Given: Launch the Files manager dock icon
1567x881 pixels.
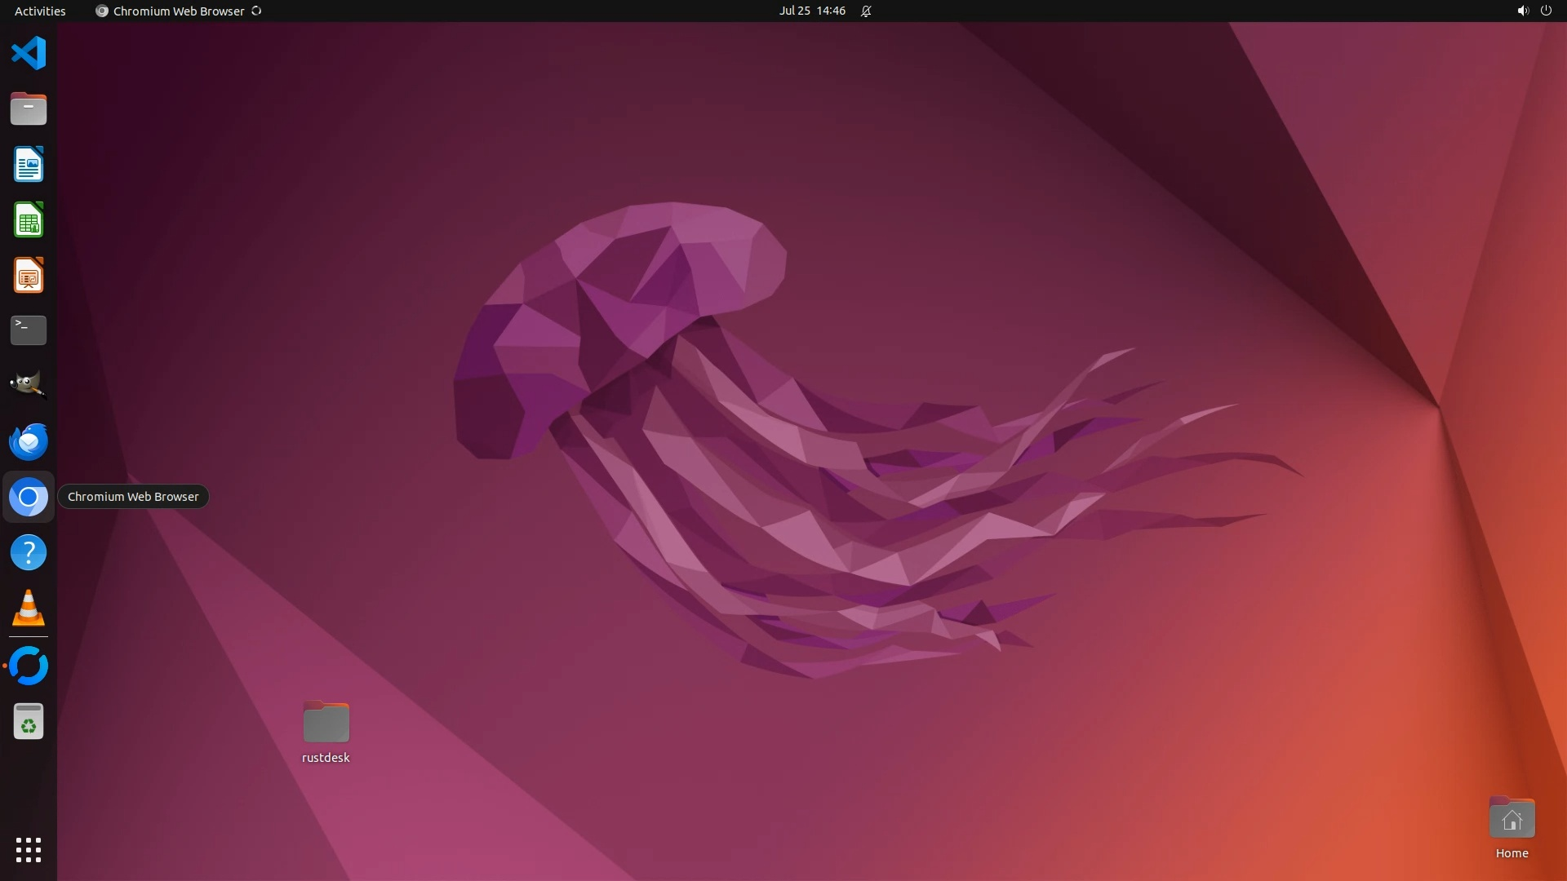Looking at the screenshot, I should [29, 108].
